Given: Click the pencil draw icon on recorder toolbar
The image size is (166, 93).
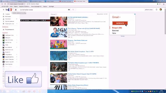Looking at the screenshot, I should (45, 20).
